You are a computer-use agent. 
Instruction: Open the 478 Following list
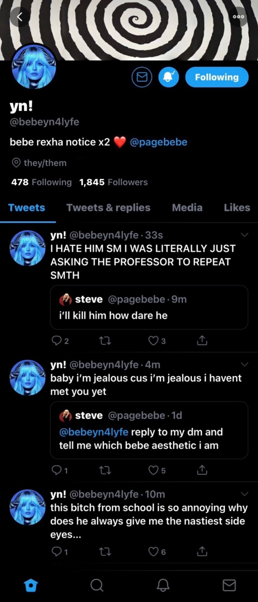click(41, 182)
